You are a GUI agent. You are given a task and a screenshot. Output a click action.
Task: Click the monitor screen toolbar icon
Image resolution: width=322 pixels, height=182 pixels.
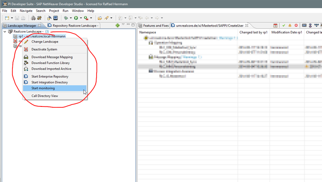[x=56, y=18]
